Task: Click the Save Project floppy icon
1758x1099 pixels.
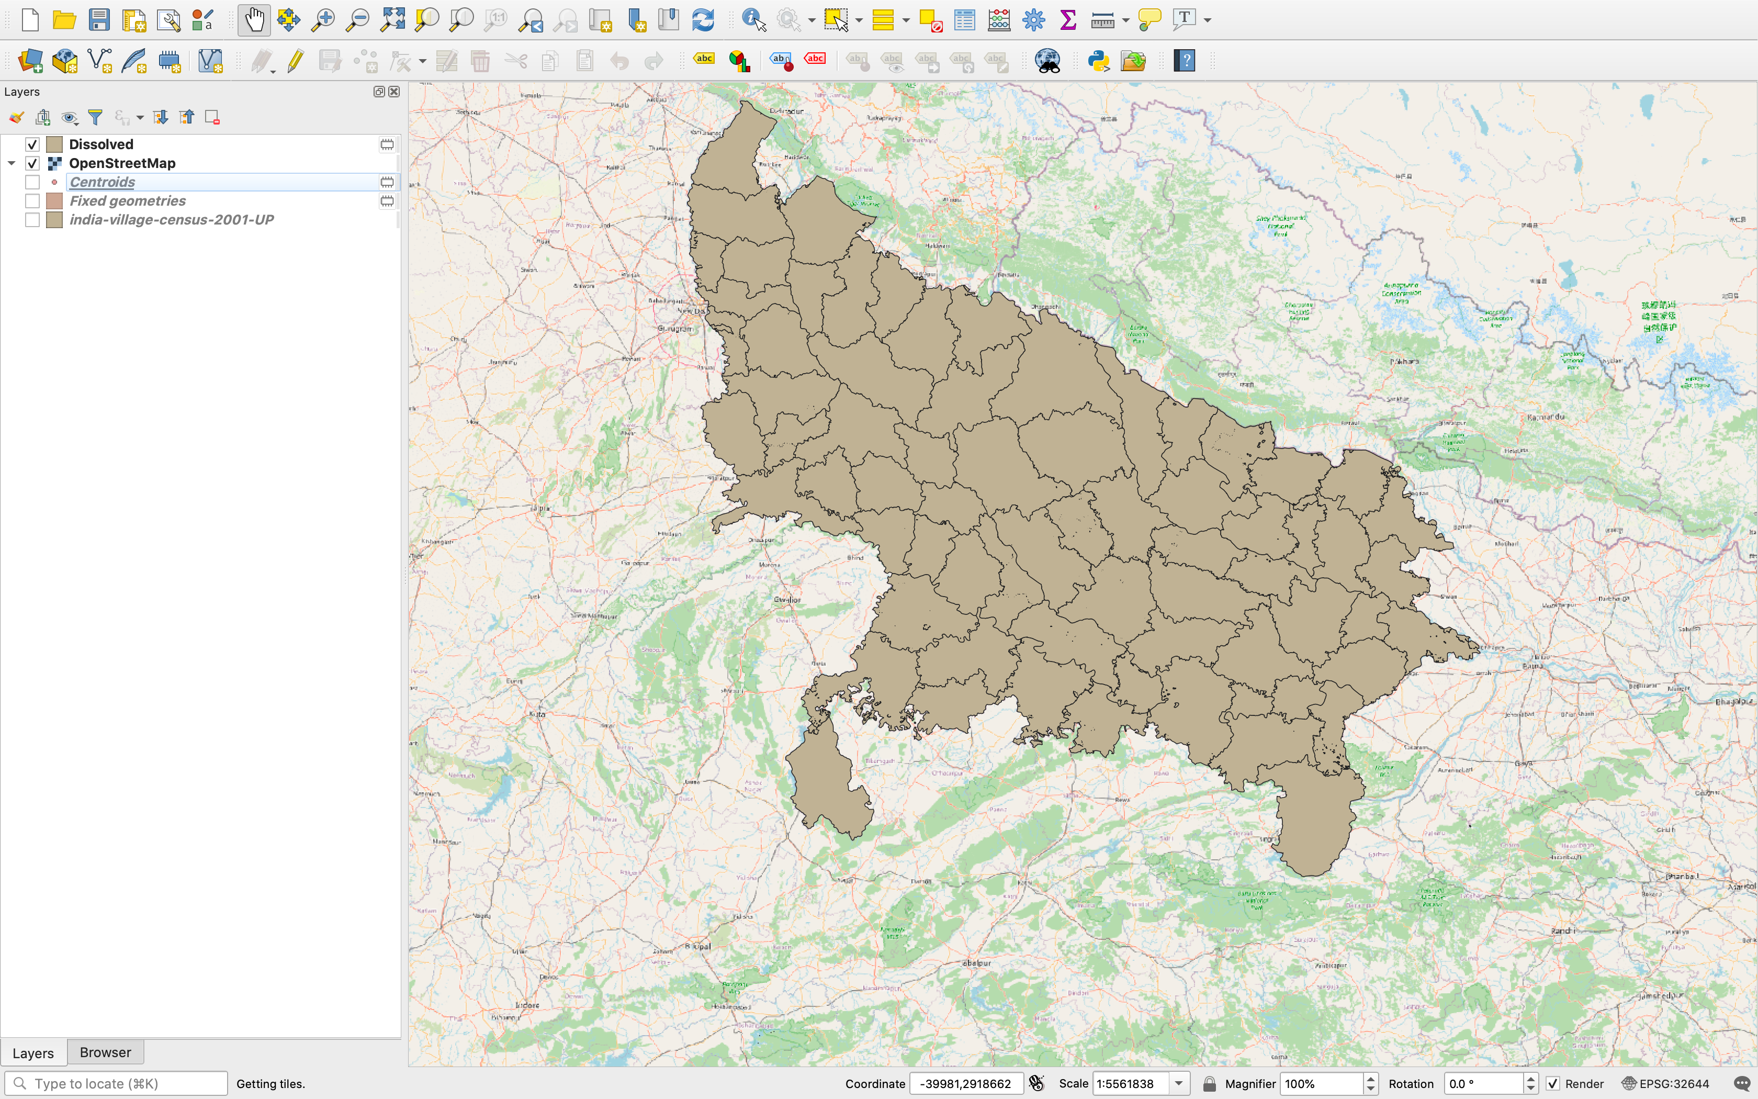Action: pyautogui.click(x=99, y=20)
